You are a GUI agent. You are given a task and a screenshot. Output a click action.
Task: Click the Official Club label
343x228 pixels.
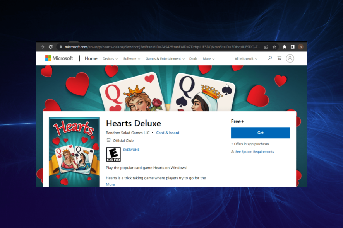click(123, 141)
